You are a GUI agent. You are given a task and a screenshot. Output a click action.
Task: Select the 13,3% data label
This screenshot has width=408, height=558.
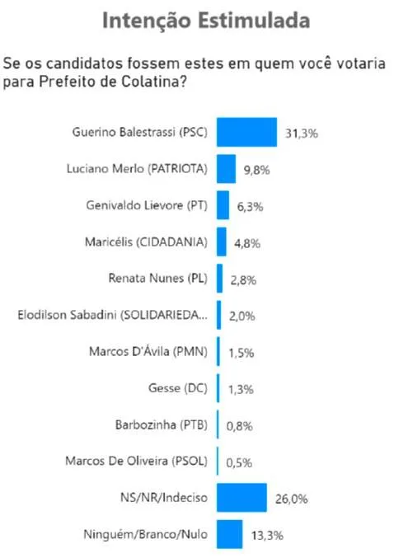[x=267, y=535]
